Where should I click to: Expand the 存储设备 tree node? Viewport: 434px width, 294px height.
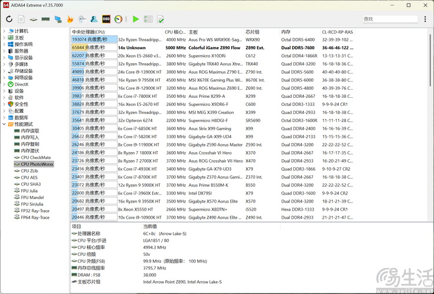coord(4,71)
